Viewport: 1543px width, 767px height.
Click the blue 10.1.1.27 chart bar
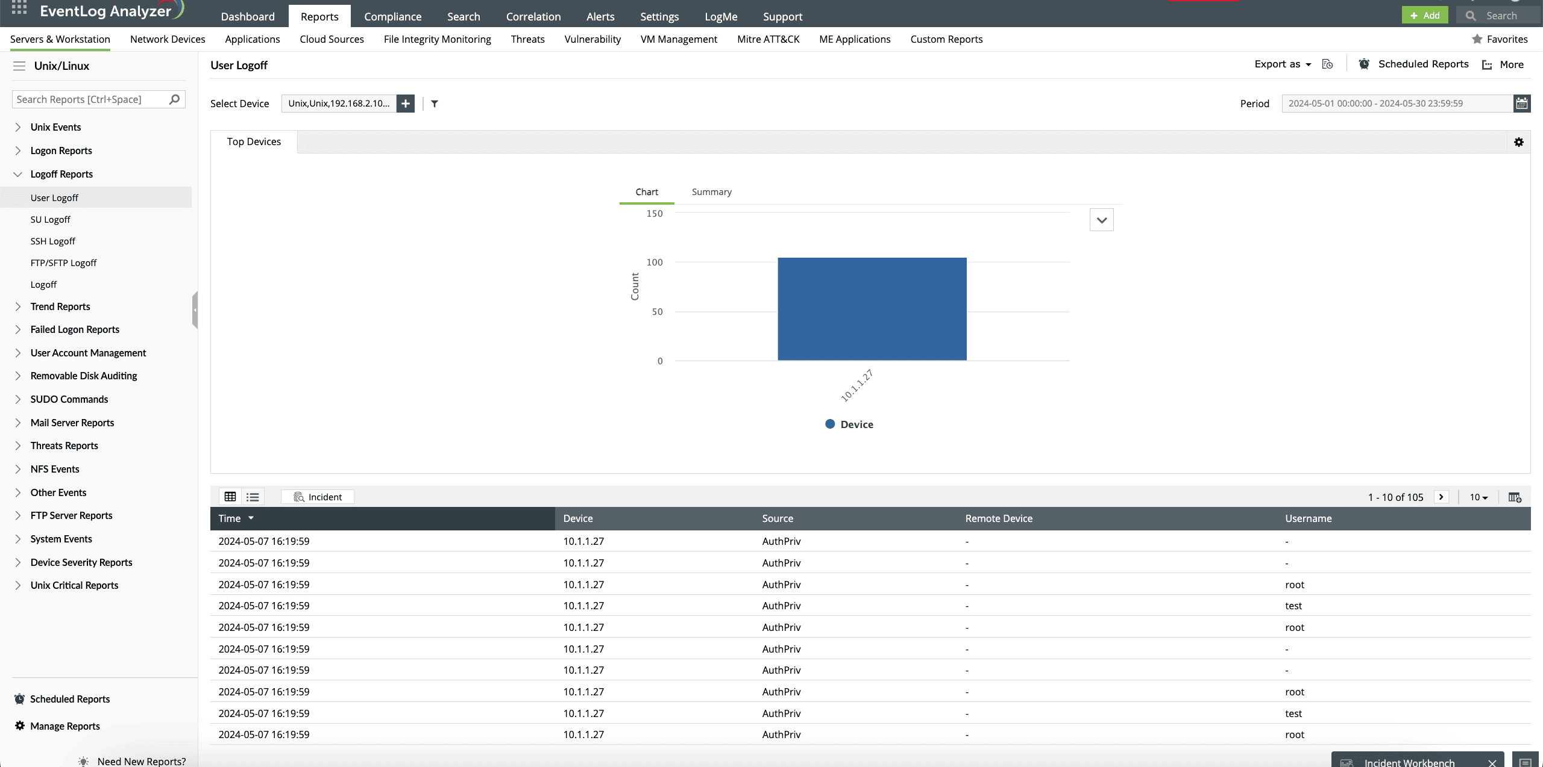pyautogui.click(x=872, y=309)
